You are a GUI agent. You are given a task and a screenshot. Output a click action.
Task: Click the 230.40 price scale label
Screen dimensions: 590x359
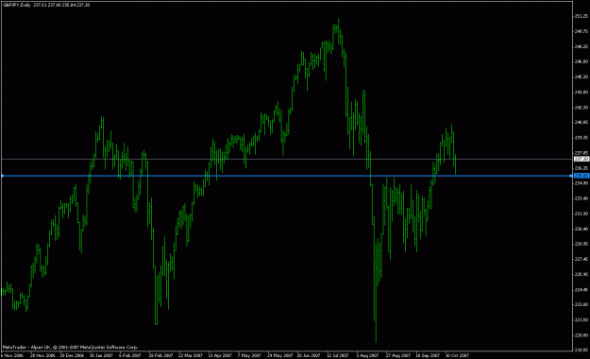coord(582,229)
